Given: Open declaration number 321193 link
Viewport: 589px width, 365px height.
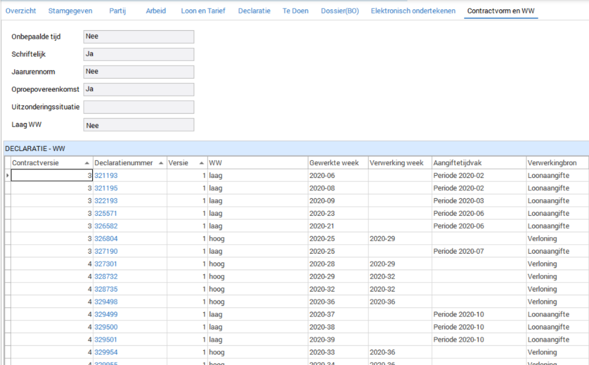Looking at the screenshot, I should click(x=106, y=176).
